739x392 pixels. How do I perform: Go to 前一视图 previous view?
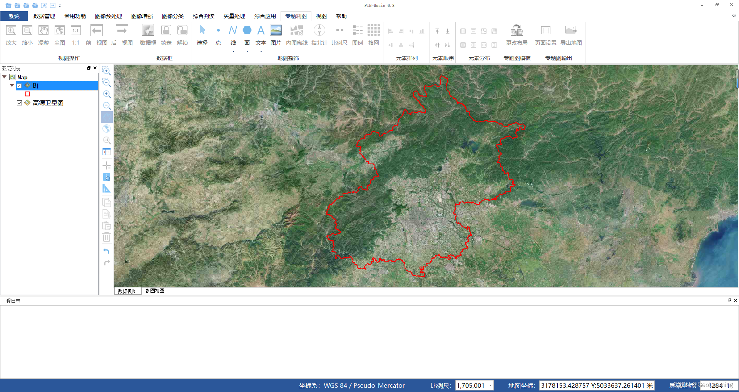point(97,35)
